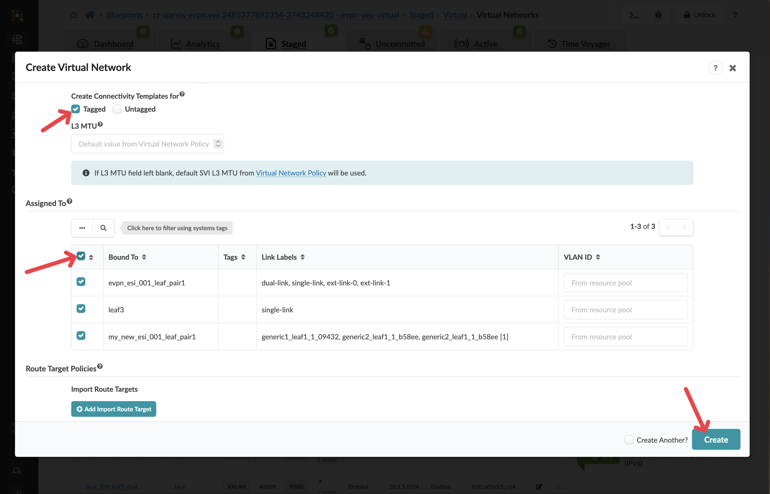770x494 pixels.
Task: Click the Unlock padlock icon in top bar
Action: click(687, 15)
